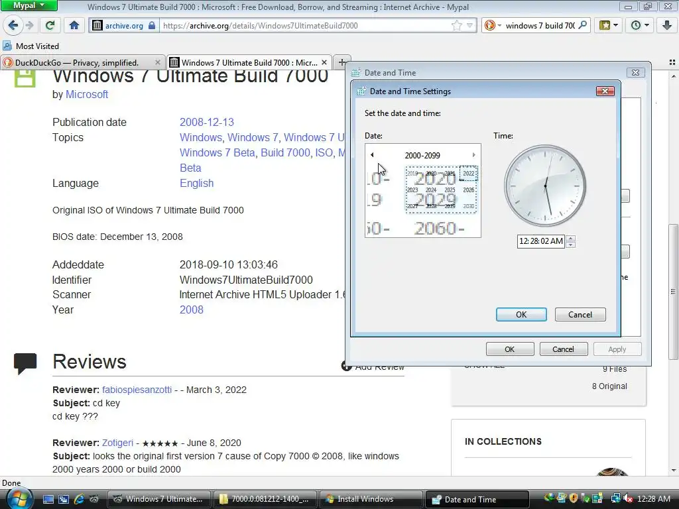Open the history clock dropdown
This screenshot has height=509, width=679.
click(640, 26)
